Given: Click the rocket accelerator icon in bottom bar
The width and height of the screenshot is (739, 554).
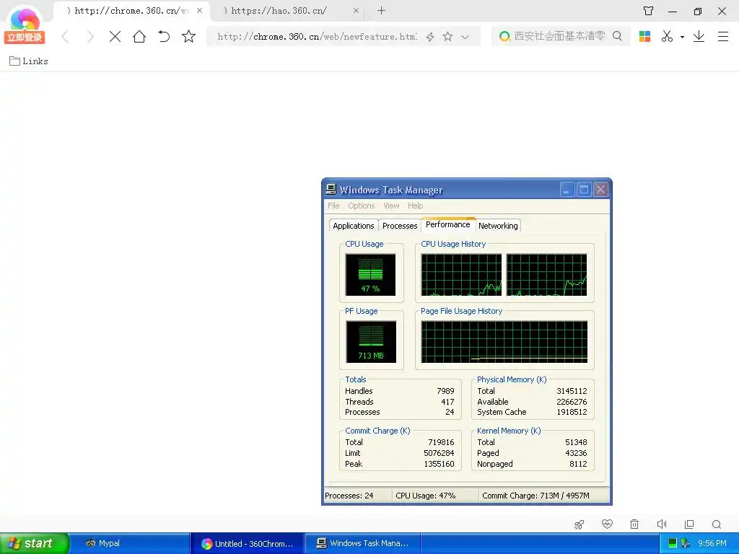Looking at the screenshot, I should point(580,524).
